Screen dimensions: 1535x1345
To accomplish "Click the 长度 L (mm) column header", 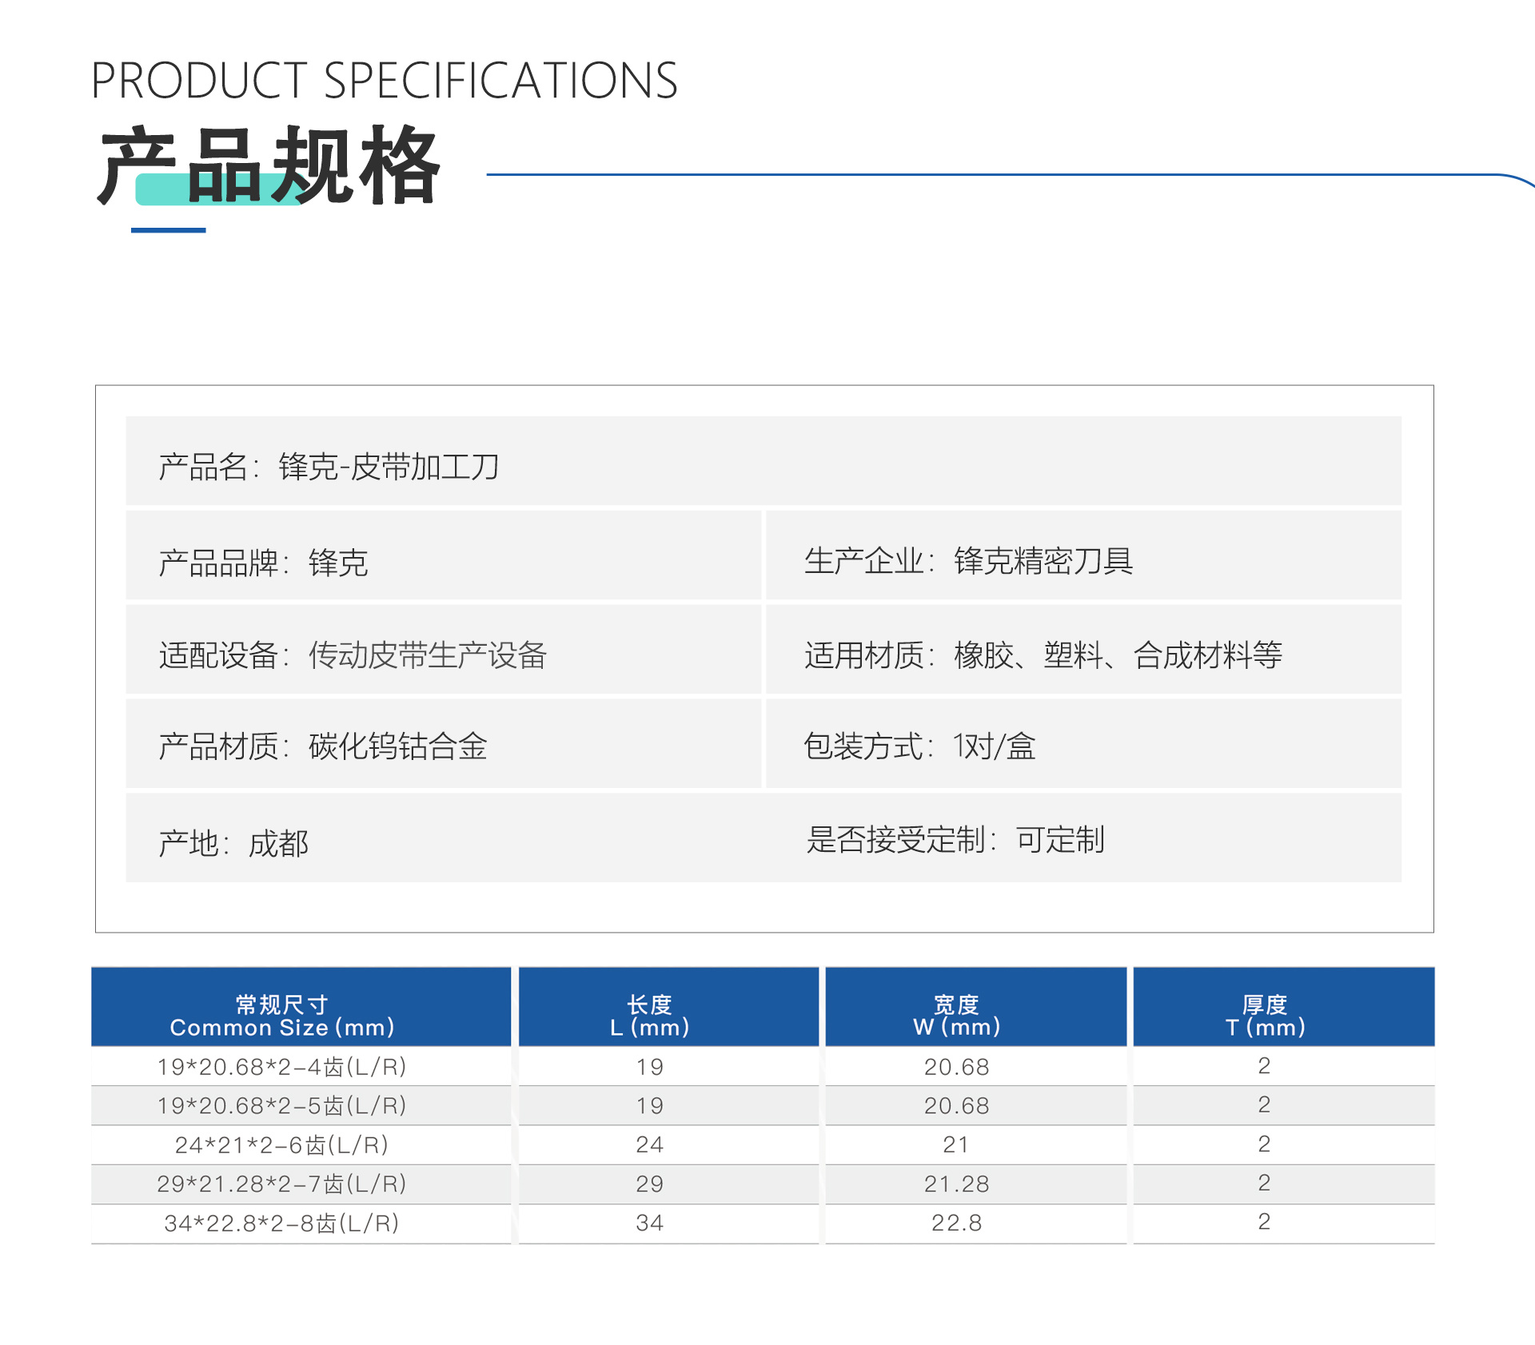I will [668, 1007].
